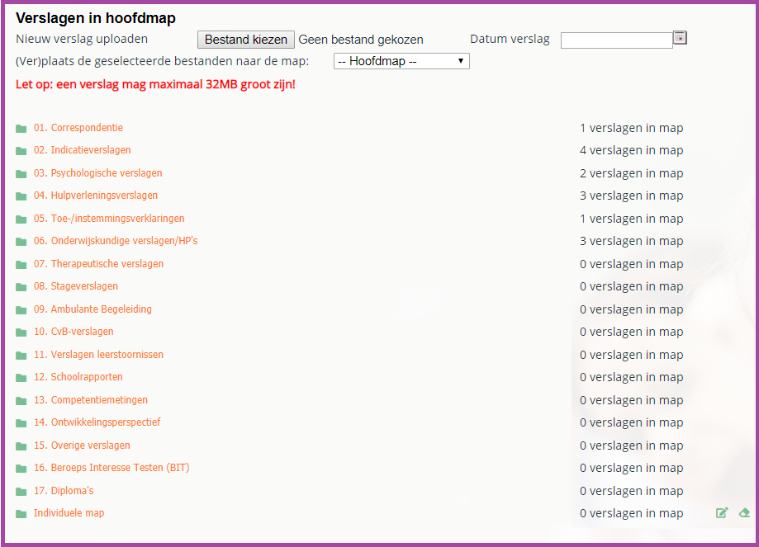Open 16. Beroeps Interesse Testen (BIT)
The height and width of the screenshot is (547, 759).
pyautogui.click(x=111, y=468)
